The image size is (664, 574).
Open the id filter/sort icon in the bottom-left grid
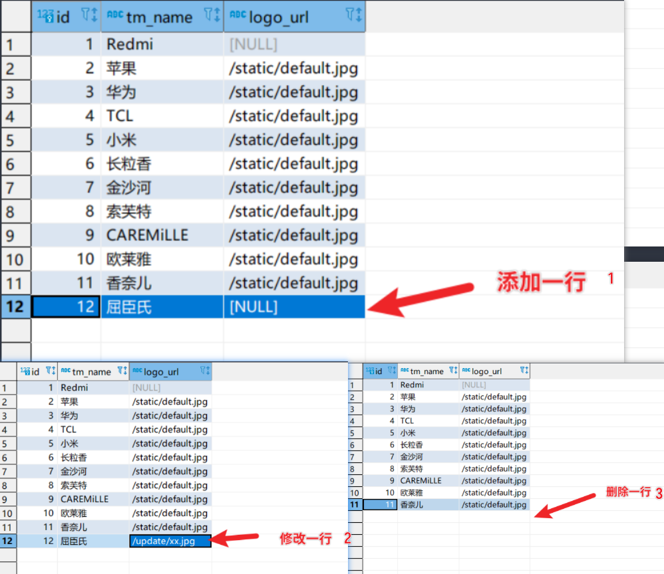pyautogui.click(x=51, y=371)
